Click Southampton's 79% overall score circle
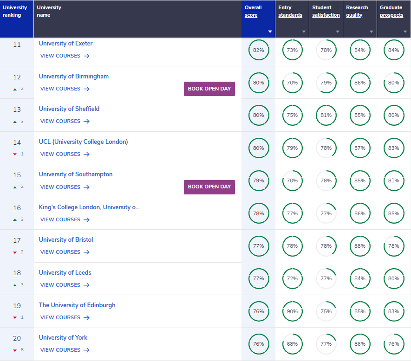411x361 pixels. coord(259,181)
